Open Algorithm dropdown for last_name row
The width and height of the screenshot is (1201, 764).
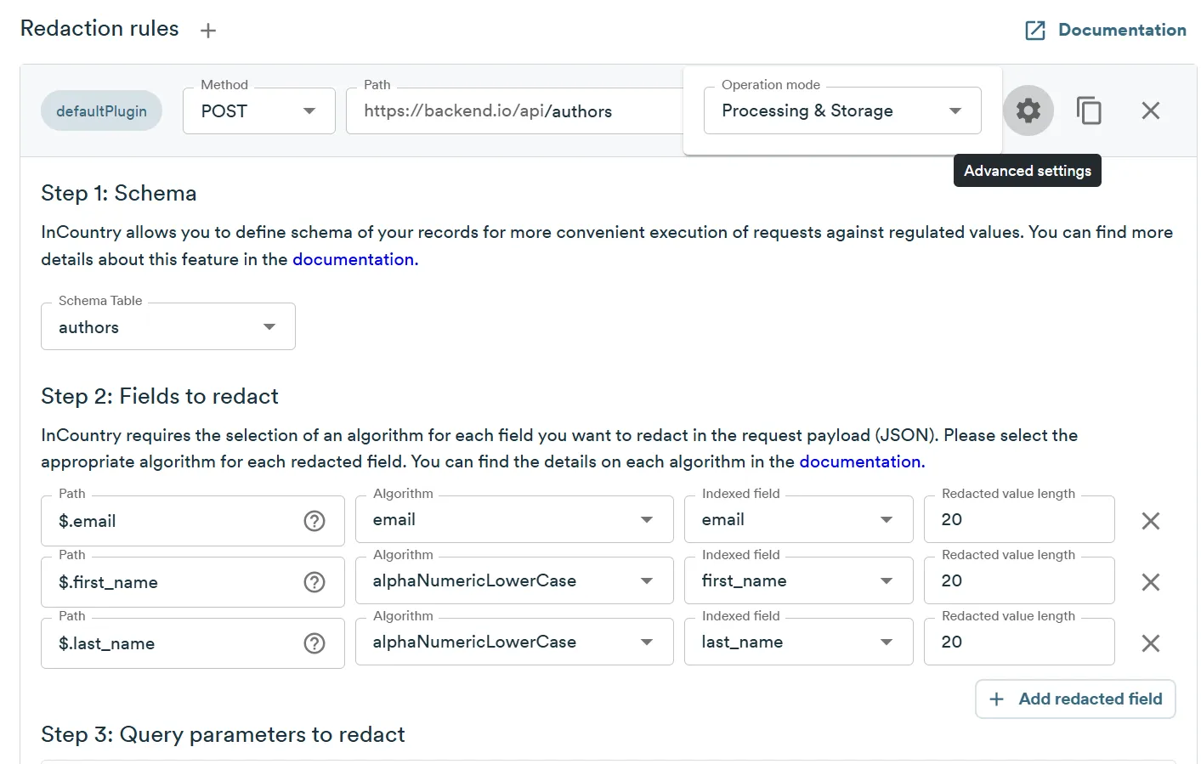coord(514,642)
